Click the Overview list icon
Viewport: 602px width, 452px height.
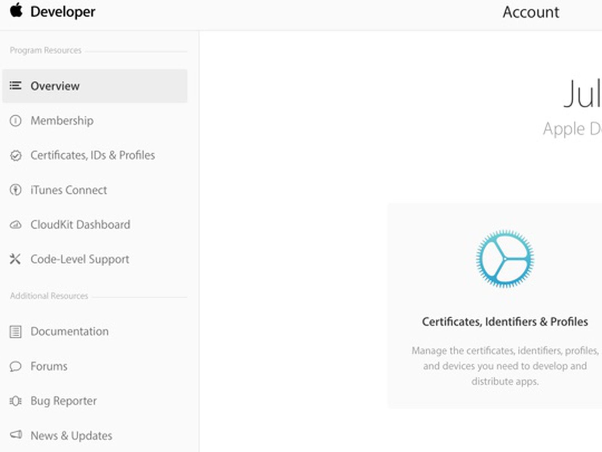coord(15,86)
